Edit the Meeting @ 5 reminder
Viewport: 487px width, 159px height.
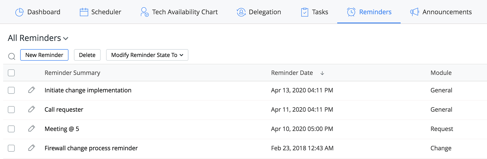32,128
